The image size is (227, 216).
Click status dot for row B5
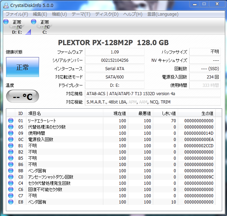tap(11, 158)
